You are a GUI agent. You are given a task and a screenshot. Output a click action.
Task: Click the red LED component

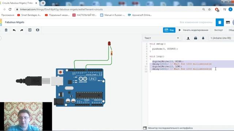point(109,43)
